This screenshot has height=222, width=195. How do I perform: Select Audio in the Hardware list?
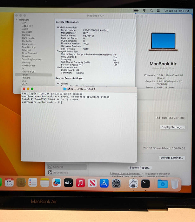click(x=25, y=29)
